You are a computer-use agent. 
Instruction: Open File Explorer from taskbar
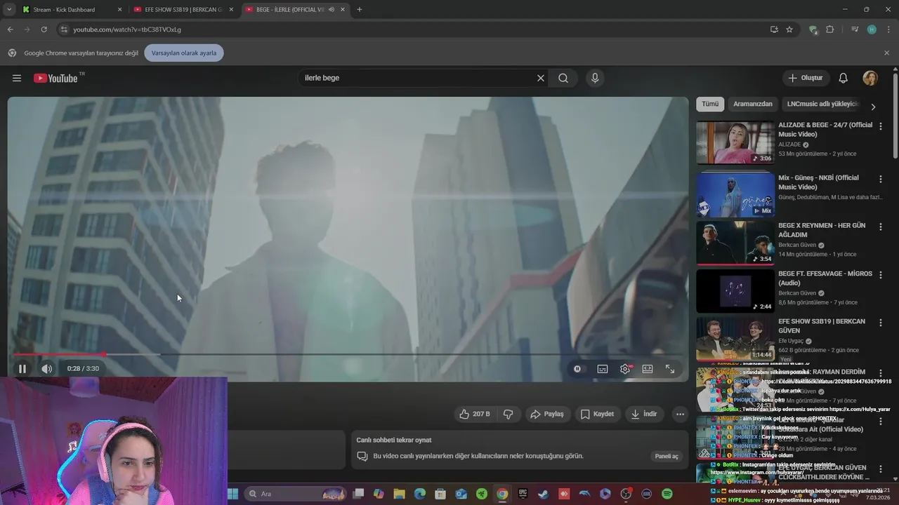pyautogui.click(x=399, y=494)
